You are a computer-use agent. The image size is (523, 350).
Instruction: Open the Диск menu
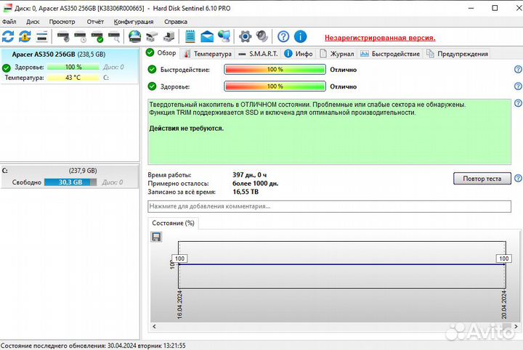click(33, 22)
